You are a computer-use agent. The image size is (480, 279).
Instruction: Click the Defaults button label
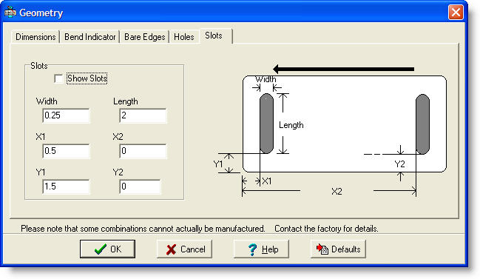coord(346,249)
